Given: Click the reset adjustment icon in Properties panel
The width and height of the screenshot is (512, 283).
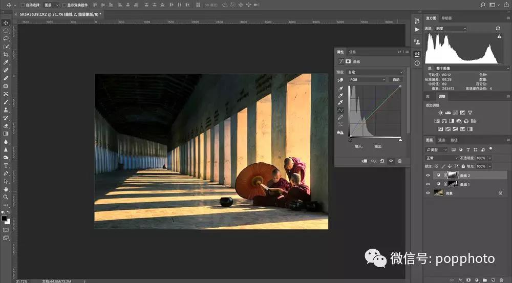Looking at the screenshot, I should click(x=382, y=161).
